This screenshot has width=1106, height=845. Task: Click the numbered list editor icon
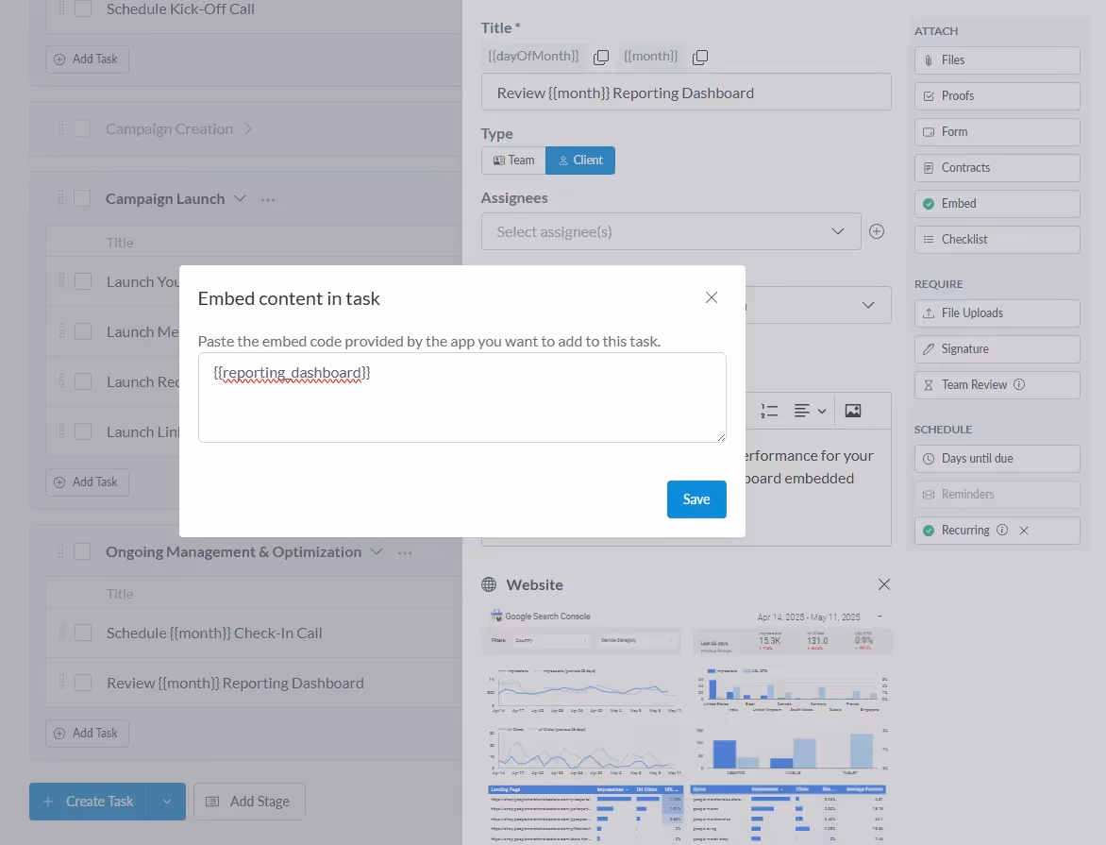click(x=769, y=411)
